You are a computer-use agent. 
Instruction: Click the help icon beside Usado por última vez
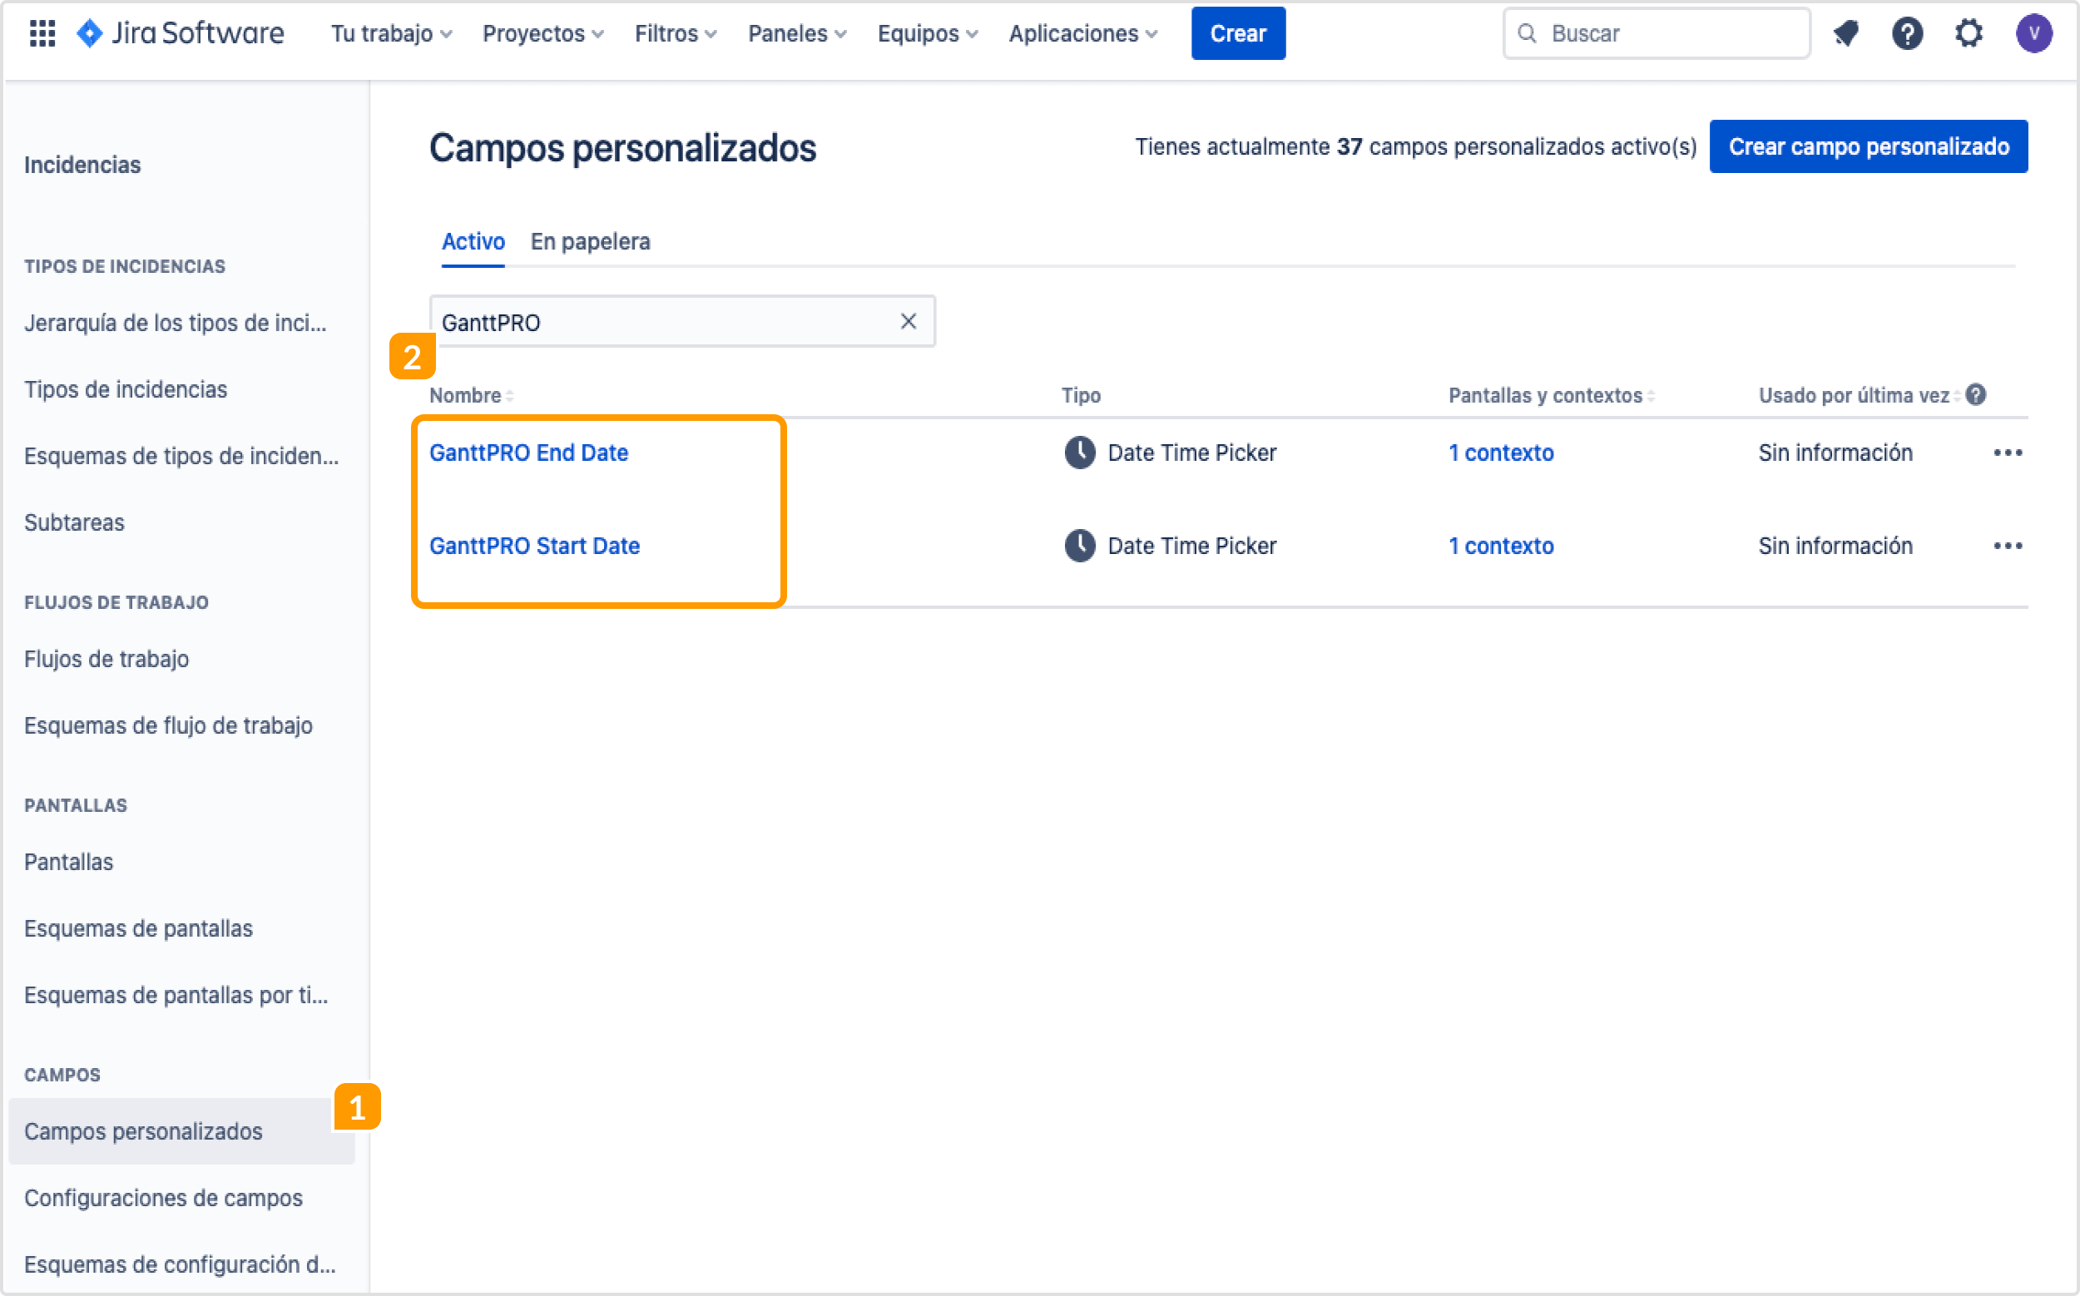[x=1976, y=395]
